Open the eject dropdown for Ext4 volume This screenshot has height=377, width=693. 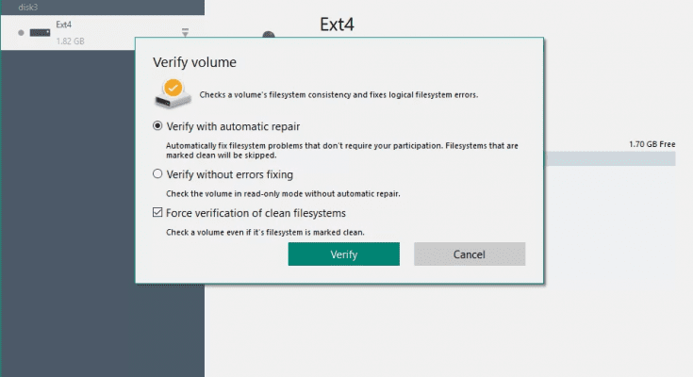185,33
